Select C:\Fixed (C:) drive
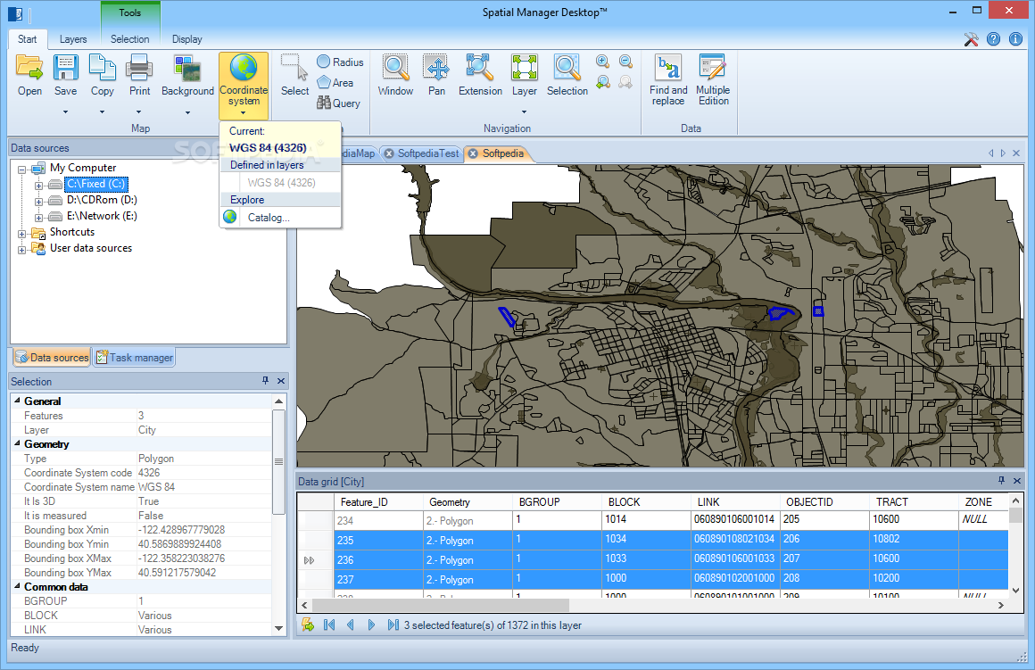1035x670 pixels. tap(96, 184)
